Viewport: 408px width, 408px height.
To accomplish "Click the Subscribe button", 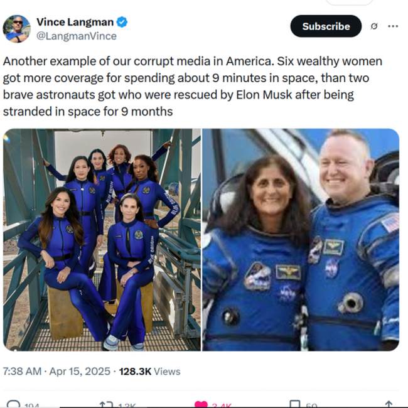I will 326,26.
